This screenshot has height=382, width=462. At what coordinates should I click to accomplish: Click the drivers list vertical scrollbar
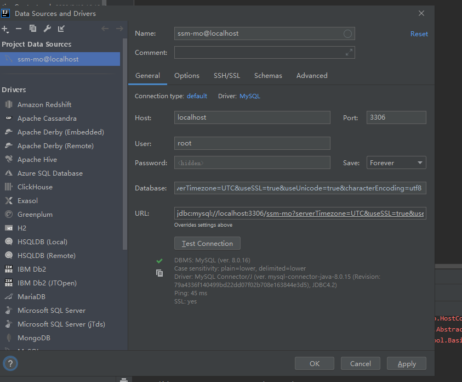pos(125,144)
